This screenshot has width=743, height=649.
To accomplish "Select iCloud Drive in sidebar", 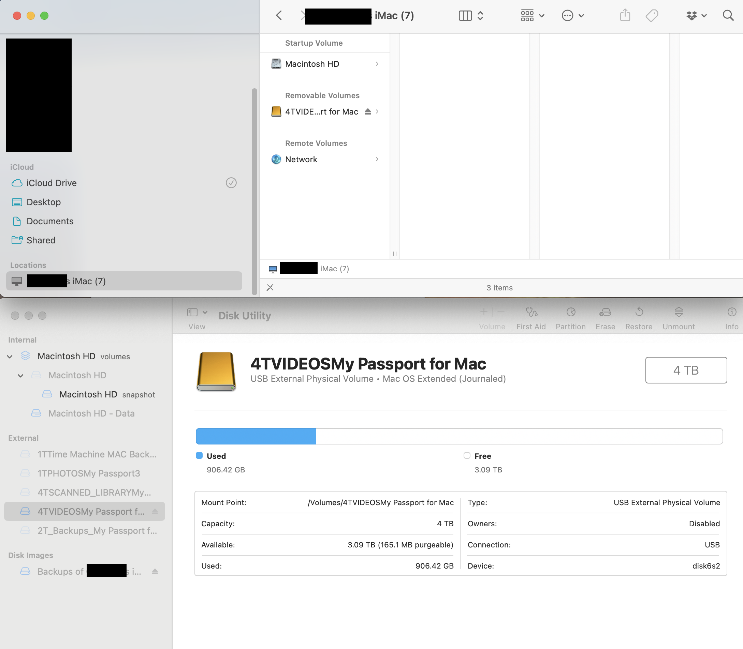I will tap(51, 183).
